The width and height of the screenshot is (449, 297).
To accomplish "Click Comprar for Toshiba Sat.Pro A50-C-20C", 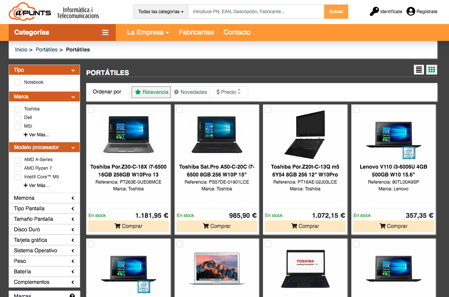I will click(217, 226).
